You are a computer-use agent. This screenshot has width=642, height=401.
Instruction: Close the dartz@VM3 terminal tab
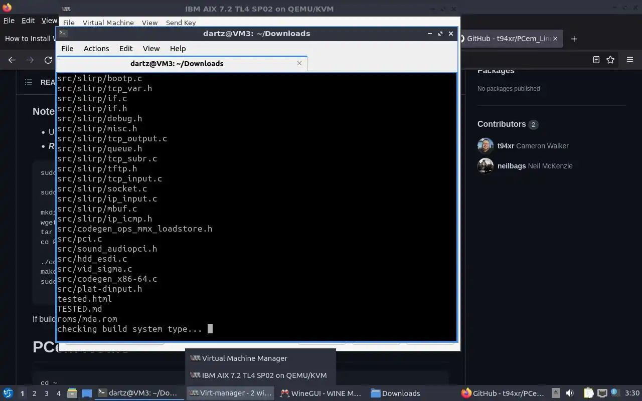coord(299,63)
